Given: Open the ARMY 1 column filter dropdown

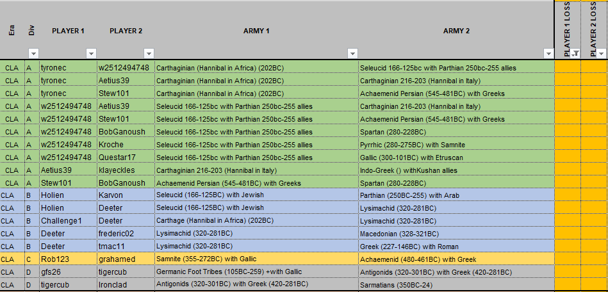Looking at the screenshot, I should click(352, 53).
